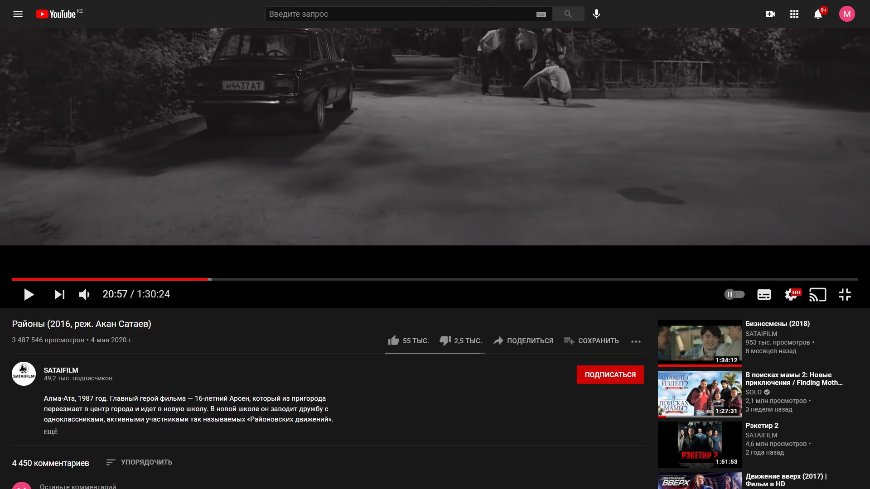
Task: Open the SATAIFILM channel avatar
Action: [24, 374]
